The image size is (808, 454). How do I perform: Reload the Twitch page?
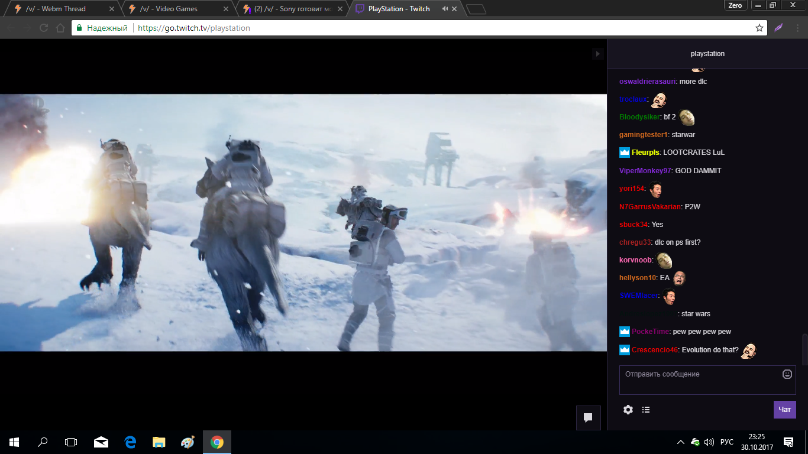44,28
